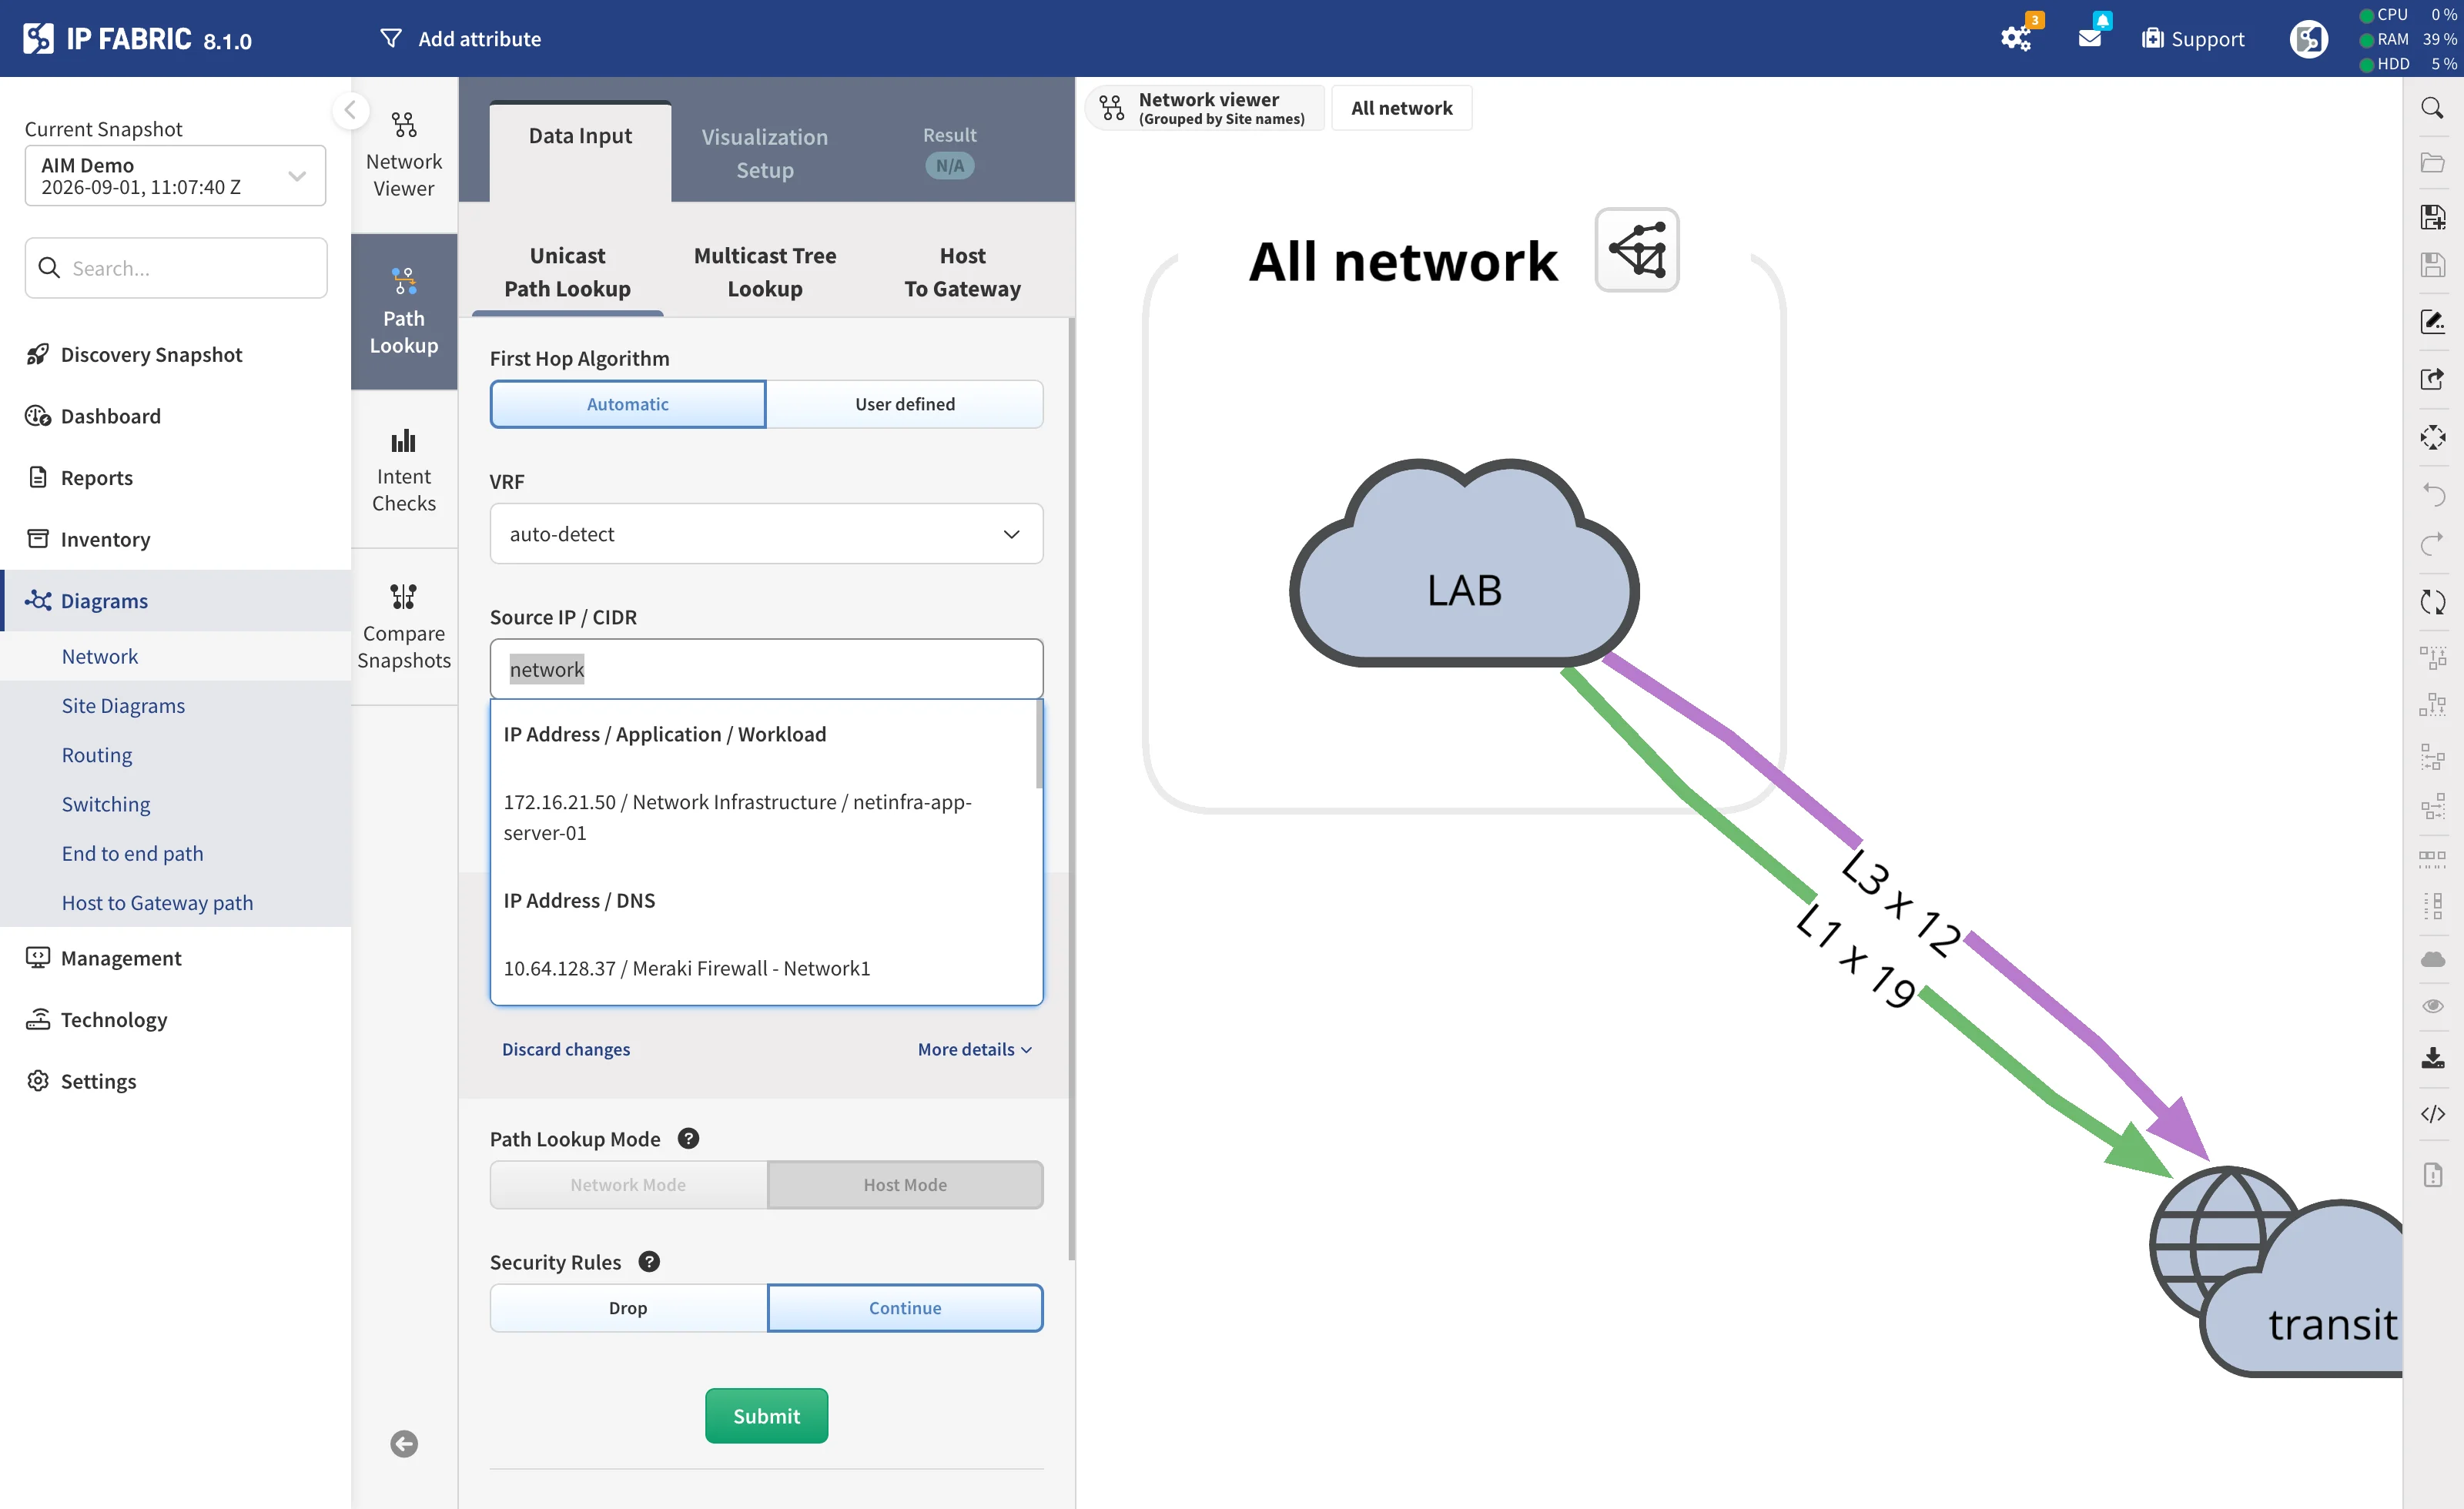Open the system settings gears icon
The width and height of the screenshot is (2464, 1509).
[x=2016, y=38]
